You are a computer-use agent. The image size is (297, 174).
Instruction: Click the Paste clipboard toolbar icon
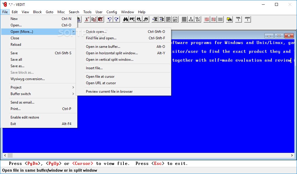(101, 19)
